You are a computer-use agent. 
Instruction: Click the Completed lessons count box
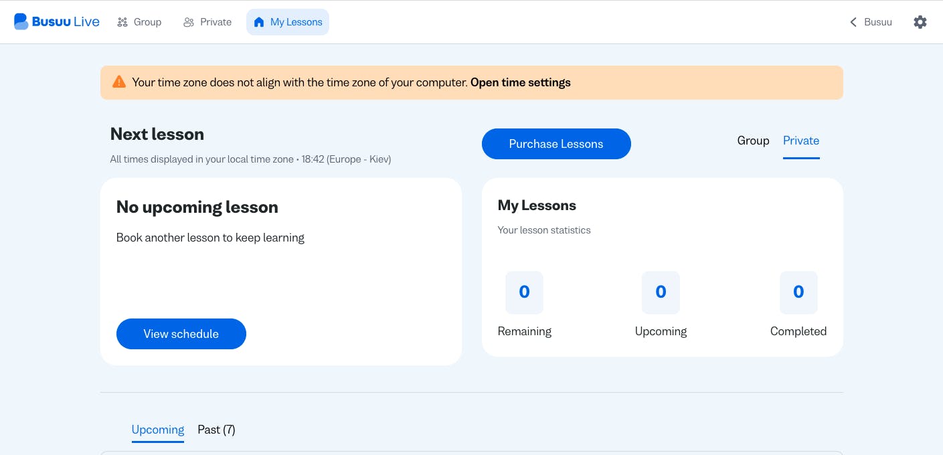point(798,292)
